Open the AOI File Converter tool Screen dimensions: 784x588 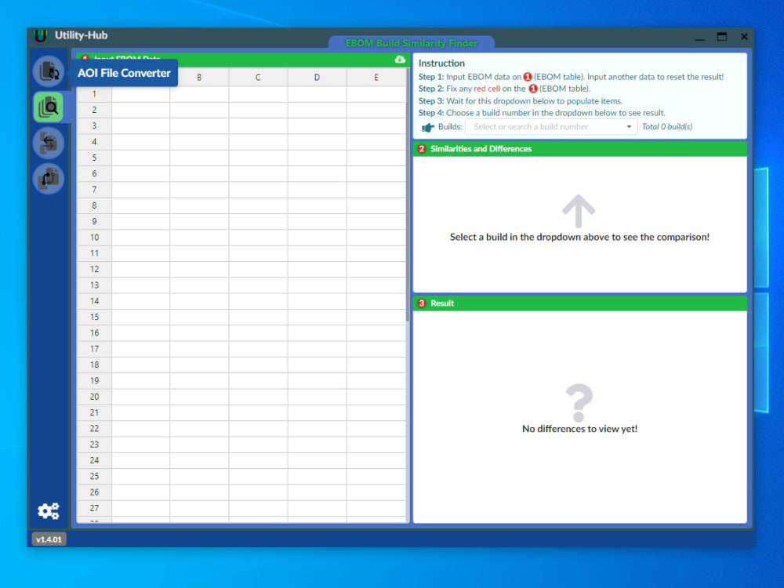click(x=49, y=71)
